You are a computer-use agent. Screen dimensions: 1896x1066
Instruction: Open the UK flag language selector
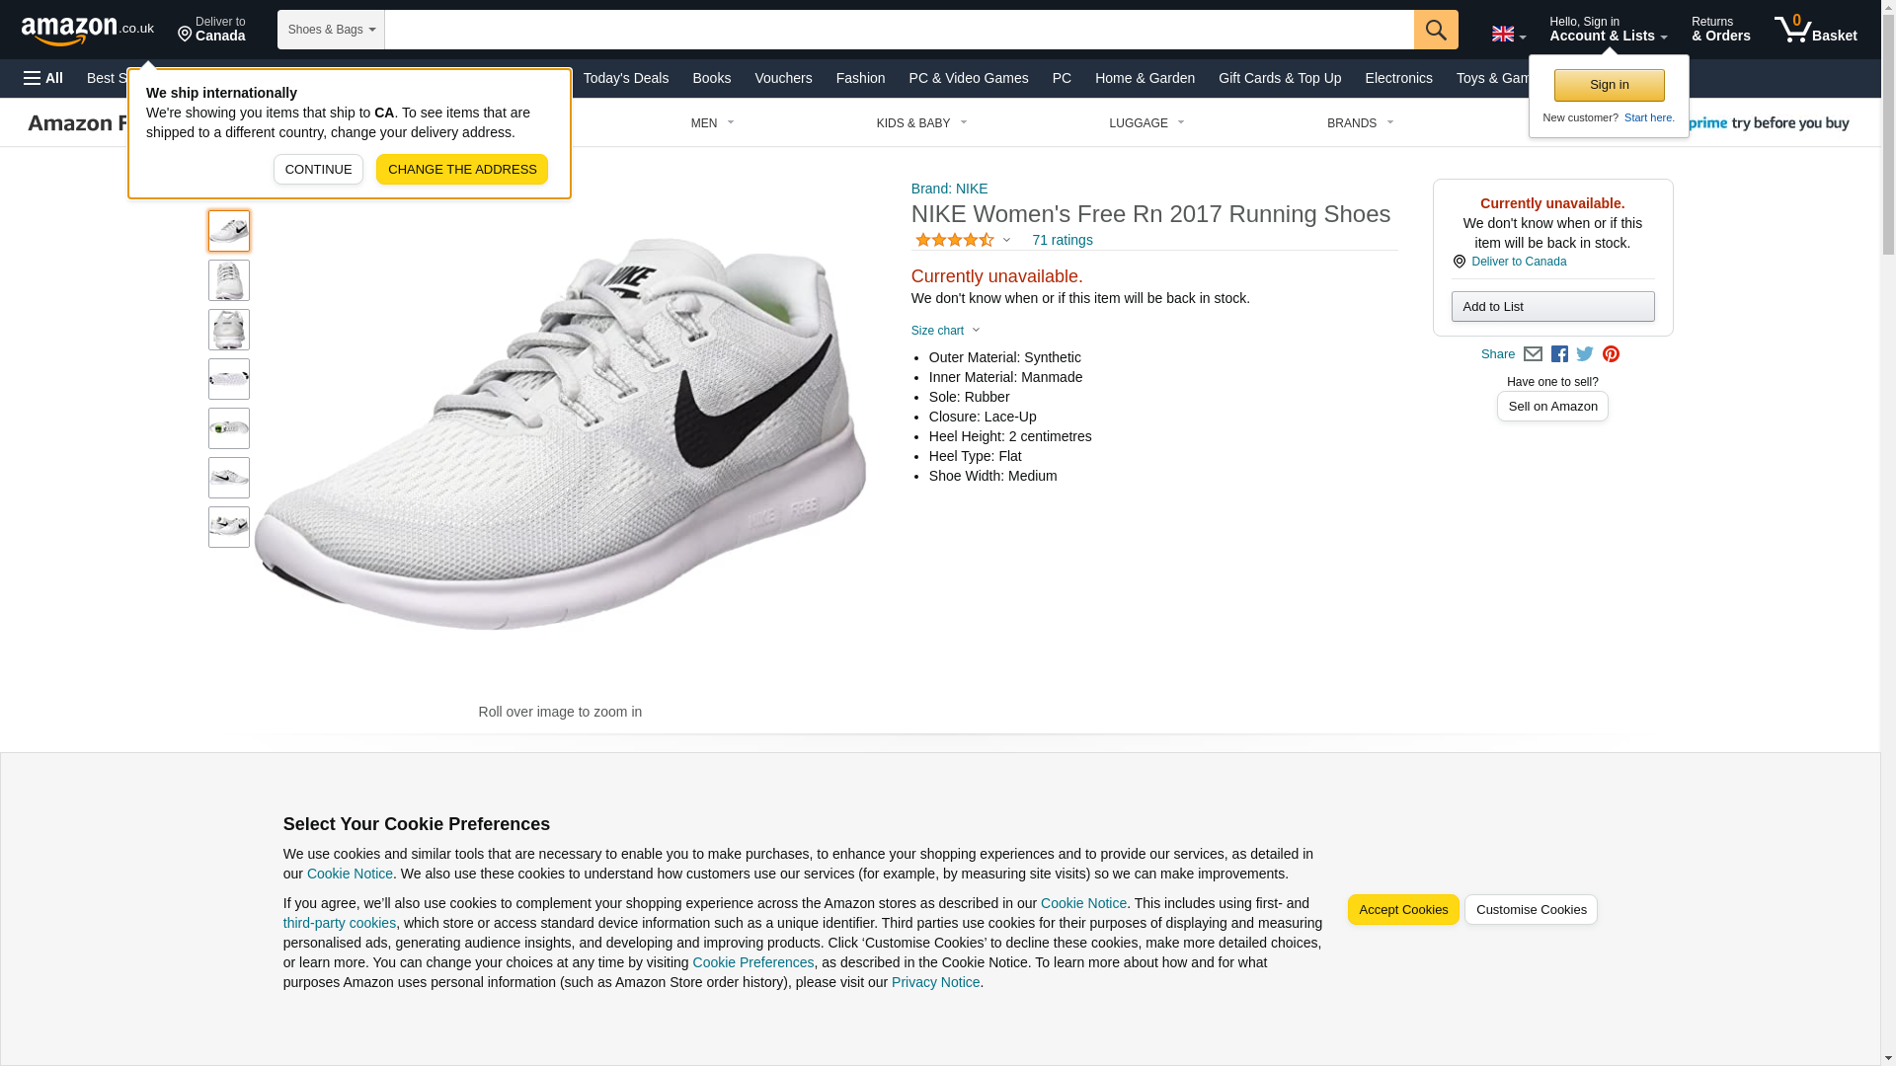[1508, 34]
